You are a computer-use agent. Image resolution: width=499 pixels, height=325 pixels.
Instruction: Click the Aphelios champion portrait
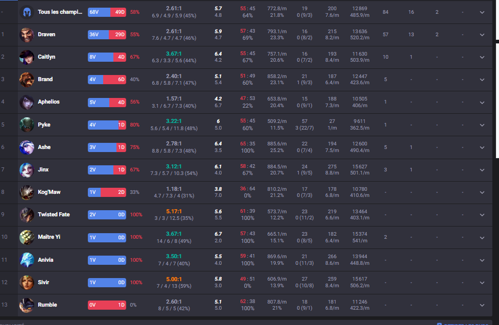coord(27,102)
